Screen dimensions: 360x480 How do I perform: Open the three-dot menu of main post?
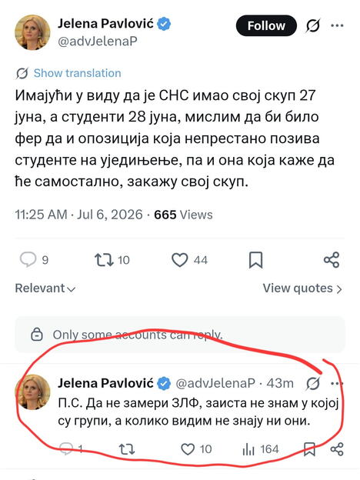click(337, 25)
